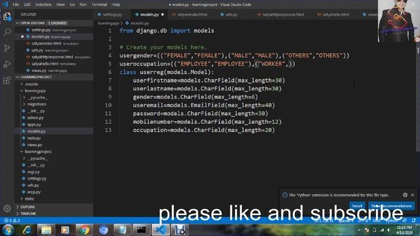Switch to the settings.py editor tab

(112, 14)
